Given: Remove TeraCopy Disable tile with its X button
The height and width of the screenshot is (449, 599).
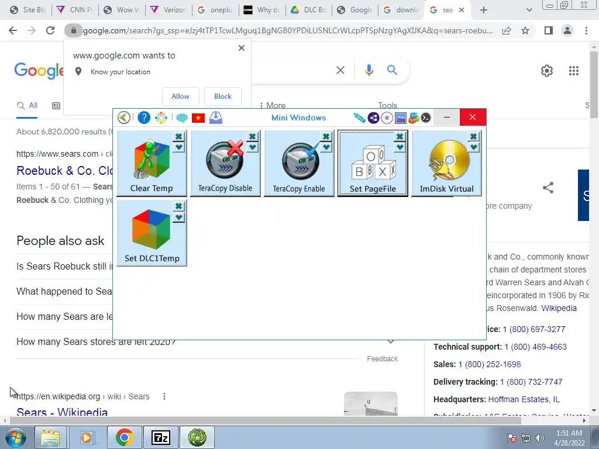Looking at the screenshot, I should click(x=252, y=136).
